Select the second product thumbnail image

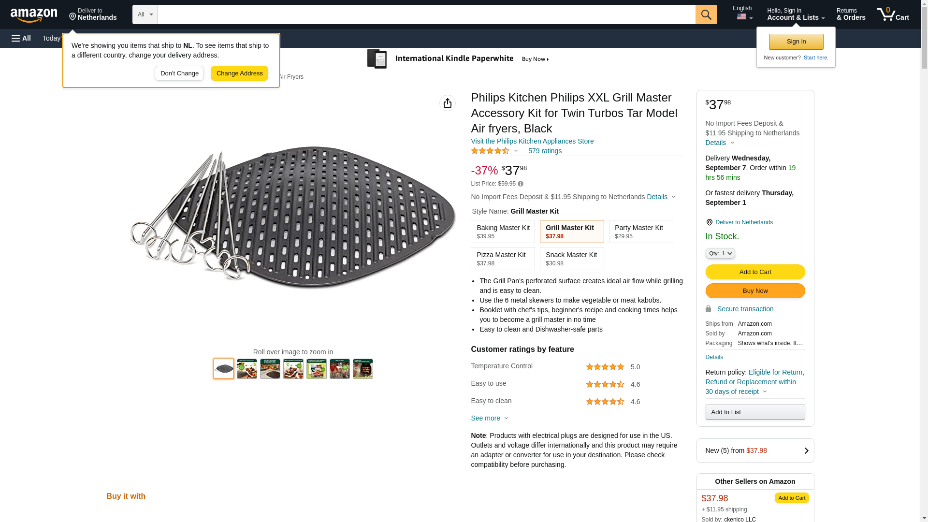click(x=247, y=369)
